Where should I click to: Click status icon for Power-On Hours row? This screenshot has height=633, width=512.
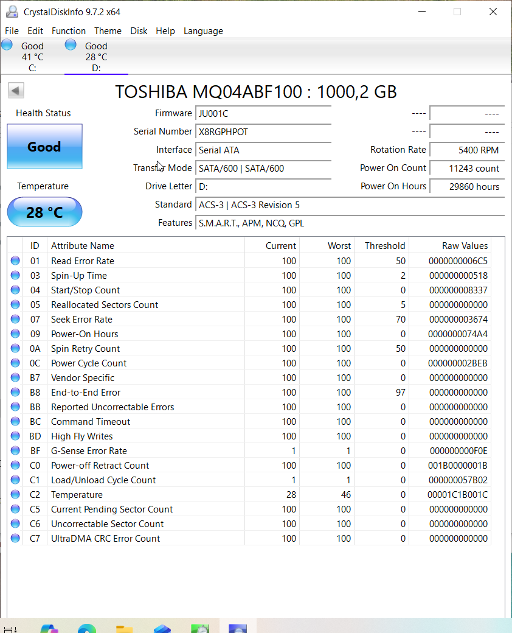click(15, 334)
